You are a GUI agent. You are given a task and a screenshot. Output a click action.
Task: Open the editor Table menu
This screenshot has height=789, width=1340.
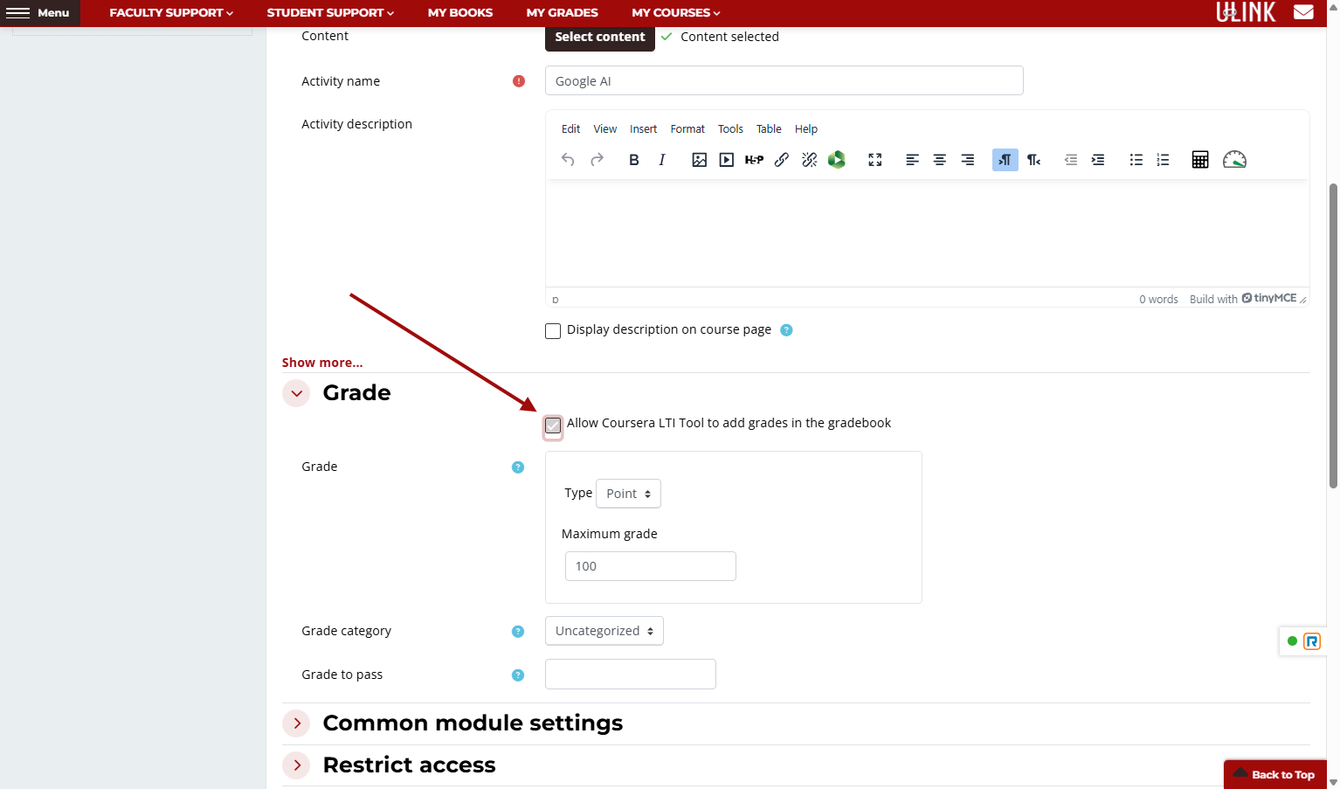[x=769, y=128]
